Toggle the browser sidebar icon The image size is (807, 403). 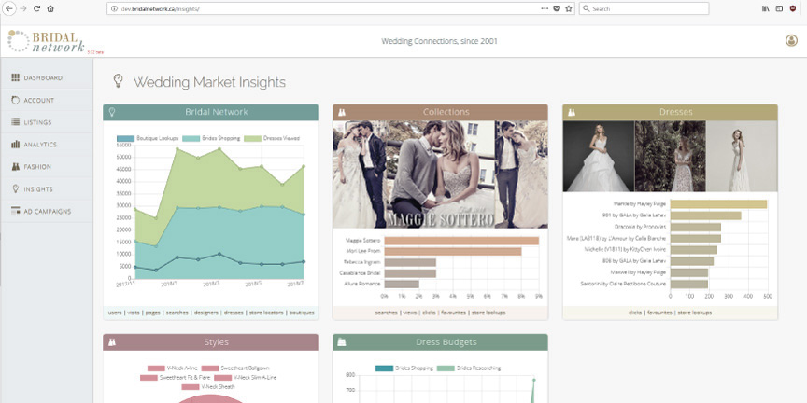point(779,8)
